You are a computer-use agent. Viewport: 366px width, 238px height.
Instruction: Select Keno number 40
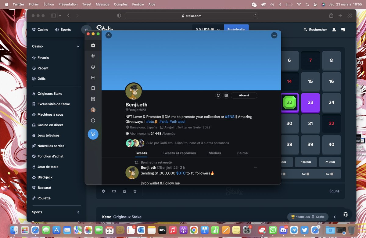(332, 145)
